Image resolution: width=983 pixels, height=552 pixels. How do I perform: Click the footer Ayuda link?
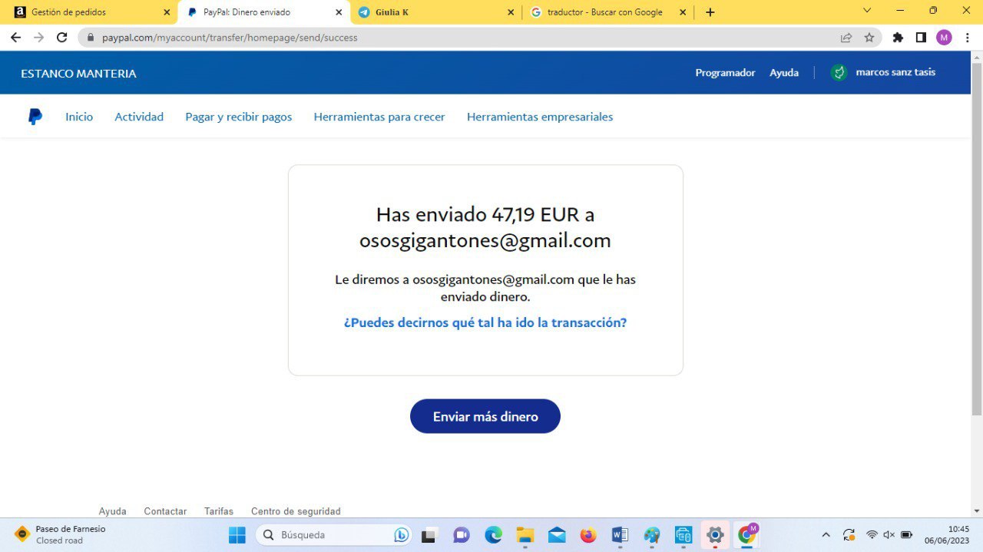(112, 511)
